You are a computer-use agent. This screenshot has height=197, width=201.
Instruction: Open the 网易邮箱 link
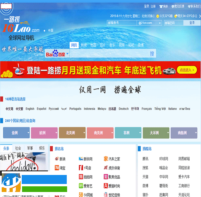184,159
